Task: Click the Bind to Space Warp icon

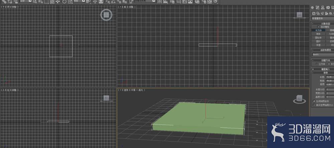Action: (16, 2)
